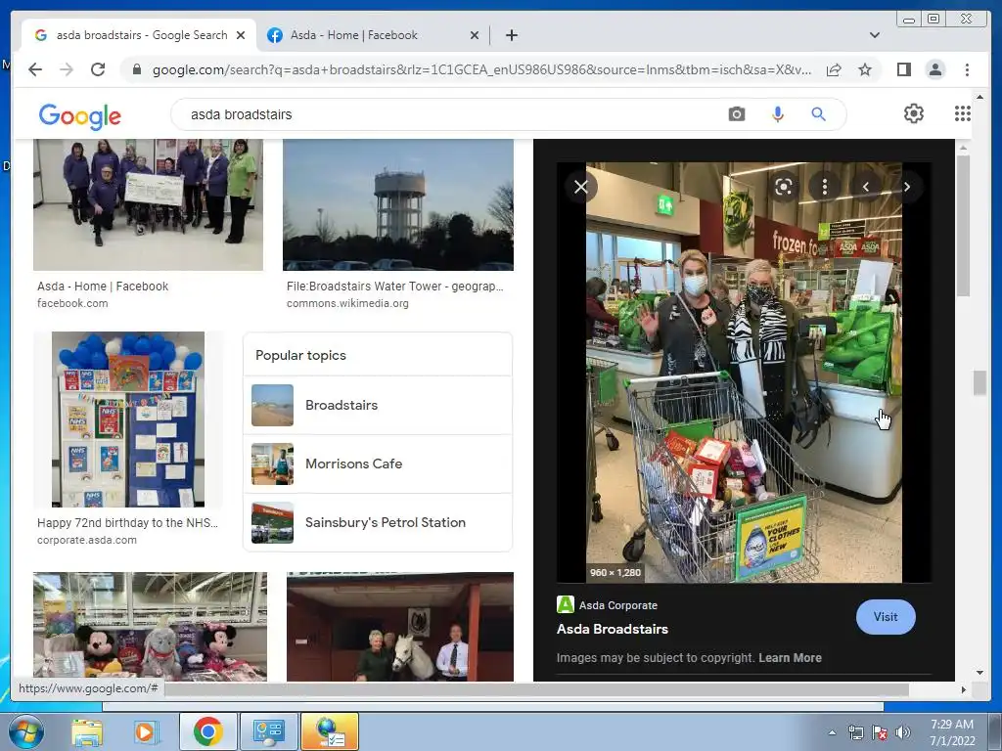
Task: Share this page using the share icon
Action: [834, 69]
